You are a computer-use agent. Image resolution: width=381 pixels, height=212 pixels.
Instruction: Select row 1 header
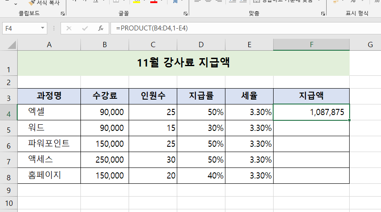coord(9,63)
